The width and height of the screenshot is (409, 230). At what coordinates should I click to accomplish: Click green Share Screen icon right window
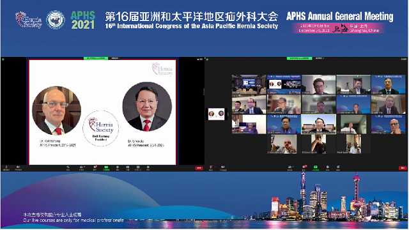[315, 168]
